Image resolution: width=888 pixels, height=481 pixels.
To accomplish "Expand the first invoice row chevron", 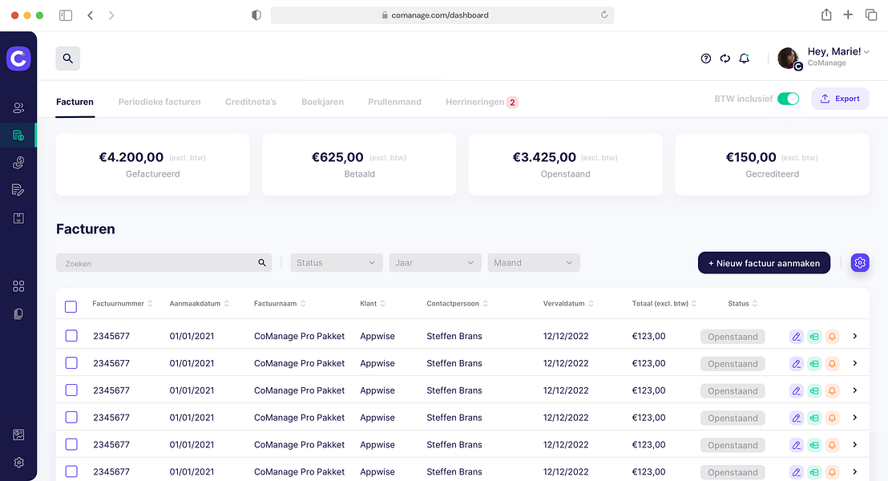I will click(x=855, y=337).
